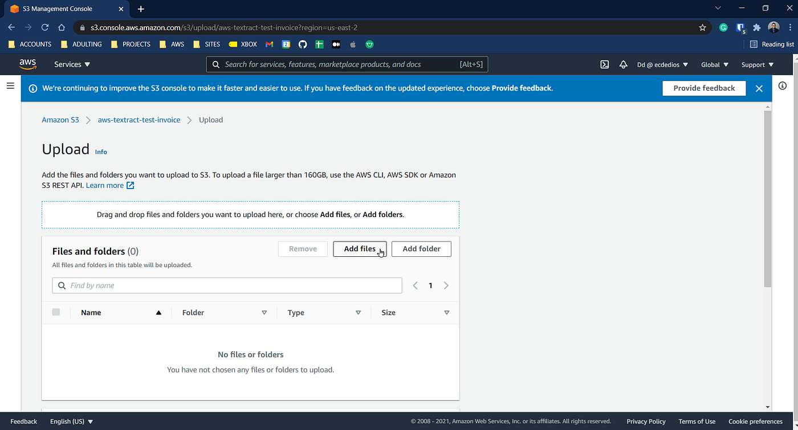The height and width of the screenshot is (430, 798).
Task: Open the info panel icon at right edge
Action: point(783,86)
